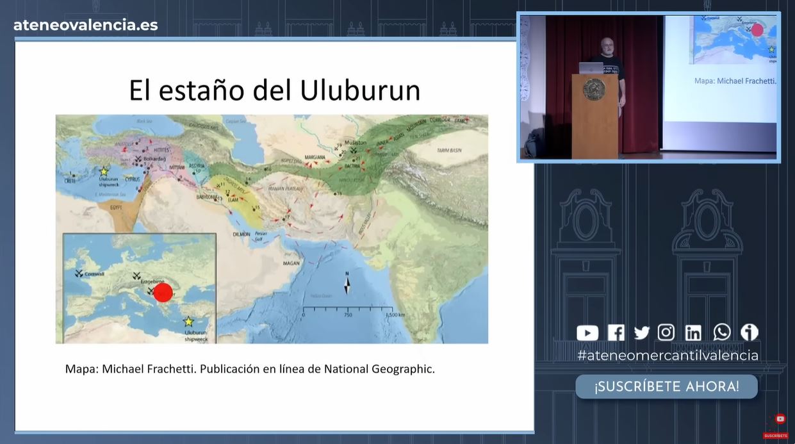Open the ateneovalencia.es link
795x444 pixels.
86,25
